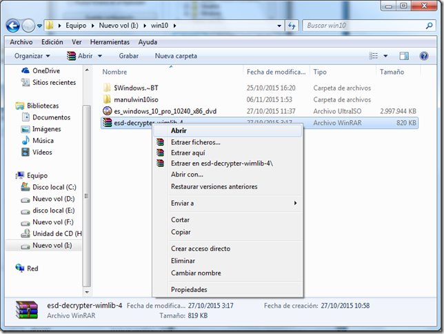
Task: Go back with the blue Back arrow
Action: coord(12,26)
